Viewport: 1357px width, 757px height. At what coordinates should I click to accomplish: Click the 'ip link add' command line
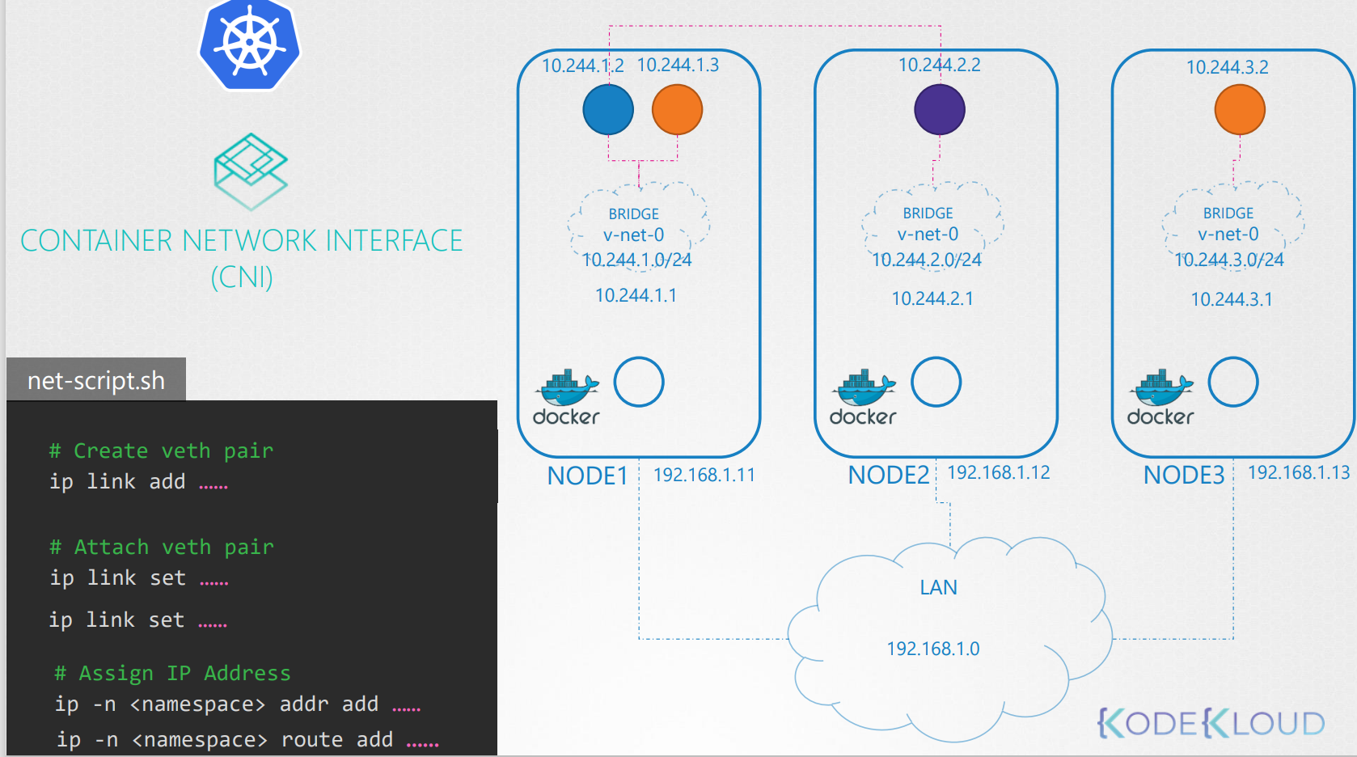(138, 481)
